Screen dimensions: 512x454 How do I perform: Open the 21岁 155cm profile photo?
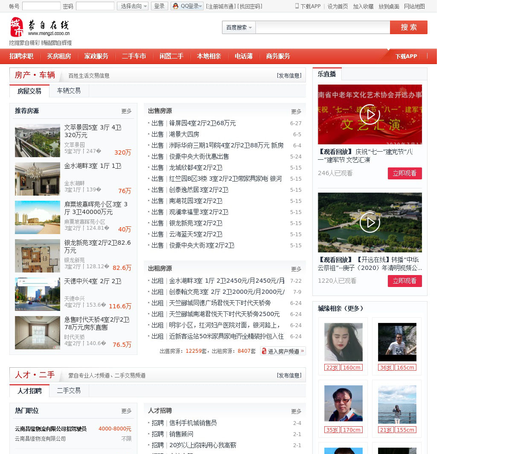[397, 404]
